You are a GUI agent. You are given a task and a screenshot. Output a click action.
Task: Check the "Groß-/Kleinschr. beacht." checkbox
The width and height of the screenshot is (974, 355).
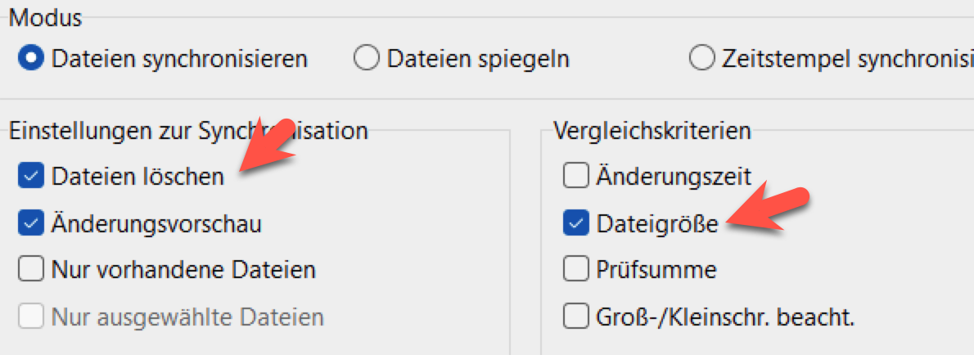pyautogui.click(x=576, y=316)
